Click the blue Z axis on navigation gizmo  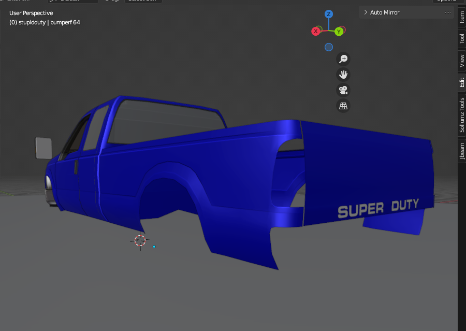point(328,14)
